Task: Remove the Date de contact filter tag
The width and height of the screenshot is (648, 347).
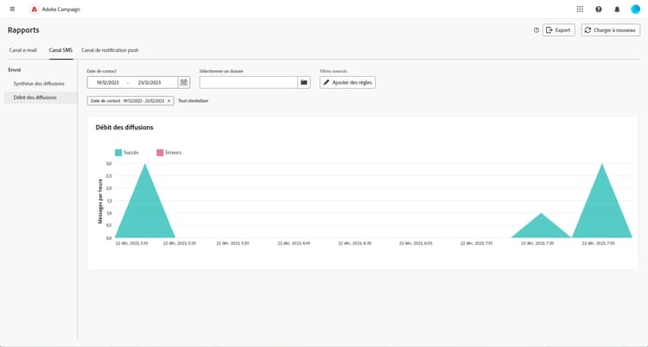Action: tap(168, 101)
